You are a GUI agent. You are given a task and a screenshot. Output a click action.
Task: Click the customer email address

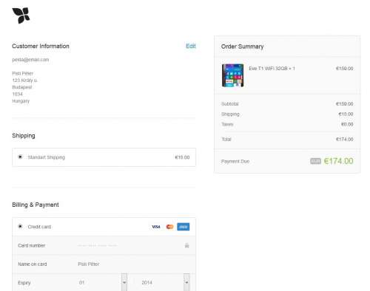30,60
